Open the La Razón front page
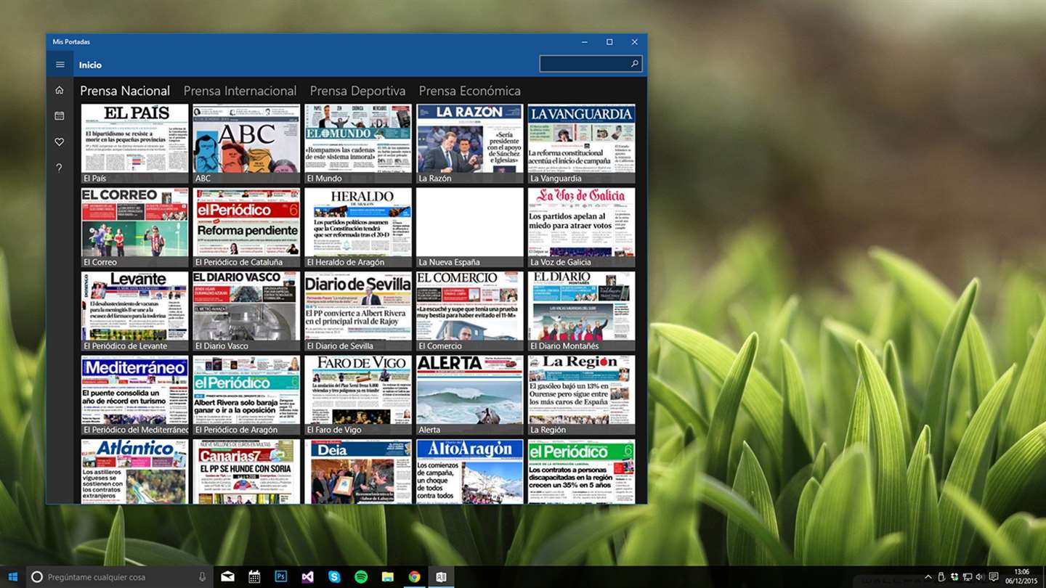 click(x=470, y=144)
